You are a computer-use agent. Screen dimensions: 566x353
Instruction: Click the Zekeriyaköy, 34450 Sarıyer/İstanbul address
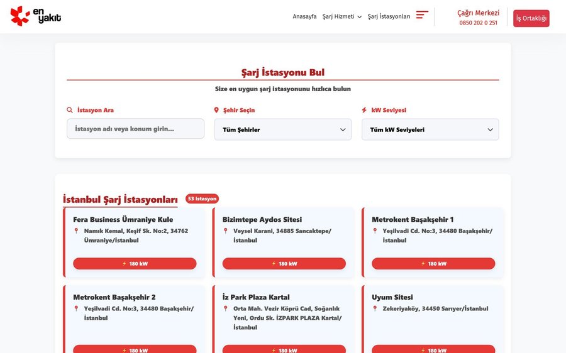coord(435,308)
